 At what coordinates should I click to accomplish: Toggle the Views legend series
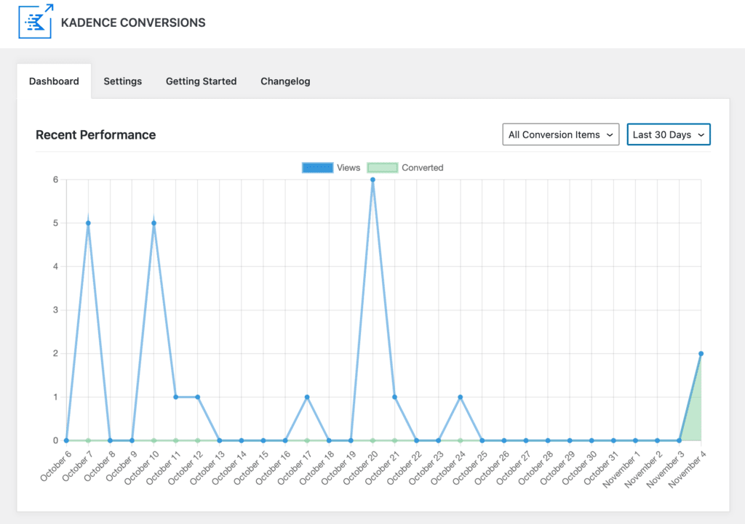pyautogui.click(x=348, y=168)
